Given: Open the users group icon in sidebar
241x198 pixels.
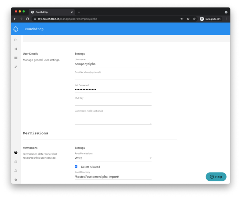Looking at the screenshot, I should [16, 153].
